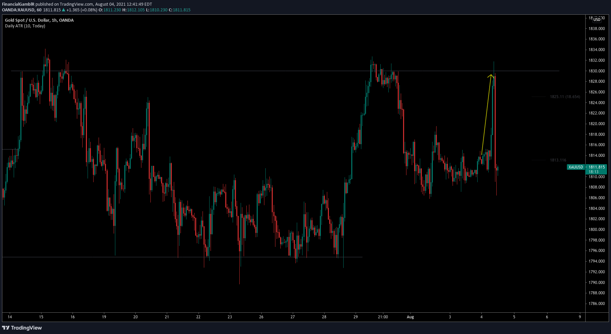Select the Daily ATR (10, Today) indicator label

click(x=25, y=26)
